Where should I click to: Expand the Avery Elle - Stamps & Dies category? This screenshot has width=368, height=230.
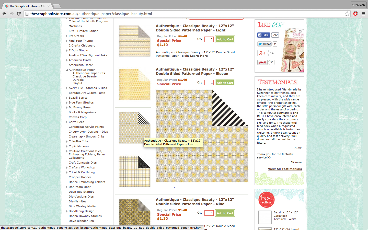(67, 88)
